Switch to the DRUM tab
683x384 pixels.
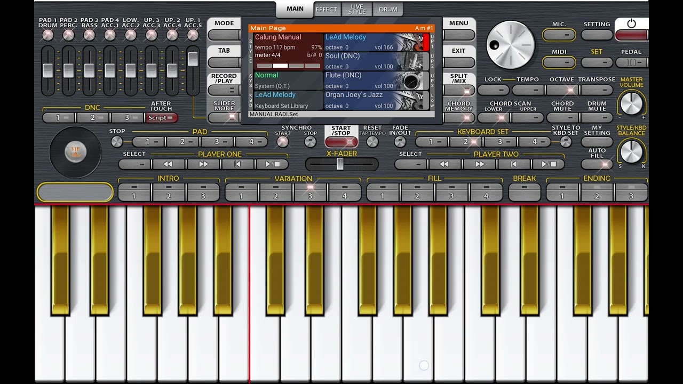[388, 10]
